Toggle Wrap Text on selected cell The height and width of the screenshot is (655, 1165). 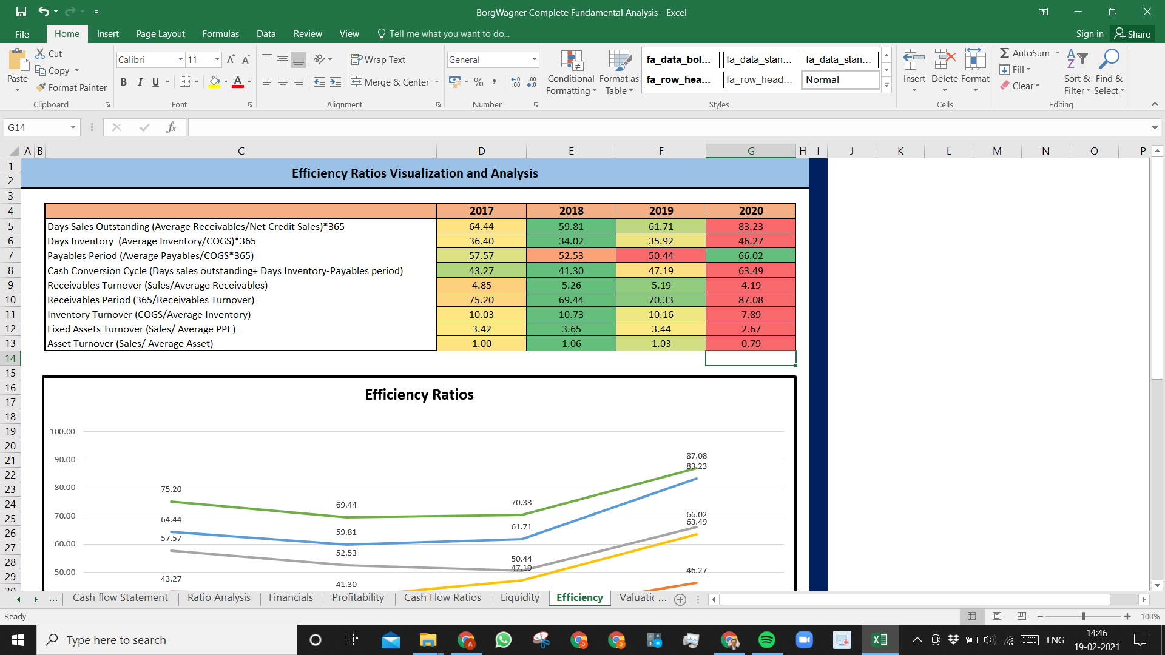(x=378, y=59)
